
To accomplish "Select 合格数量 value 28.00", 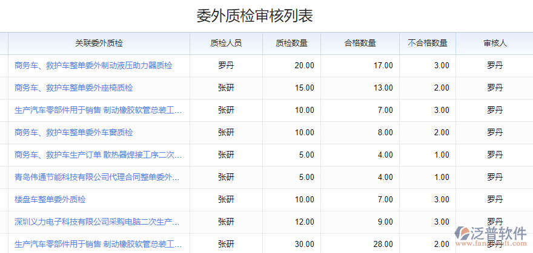I will (x=383, y=244).
